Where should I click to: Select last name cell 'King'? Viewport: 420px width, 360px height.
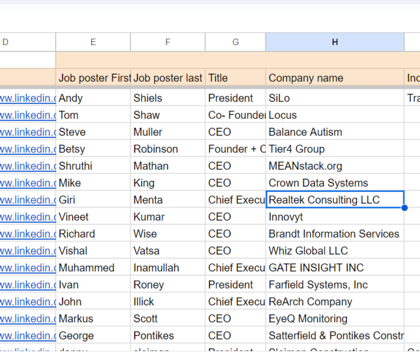(x=167, y=182)
